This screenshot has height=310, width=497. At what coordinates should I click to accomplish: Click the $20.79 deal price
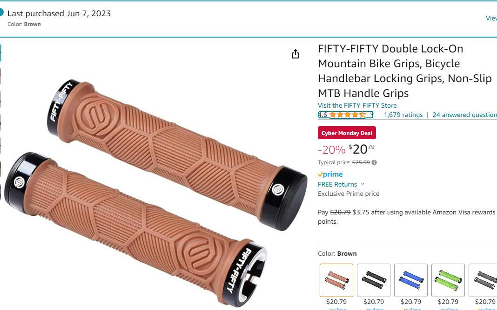[362, 149]
